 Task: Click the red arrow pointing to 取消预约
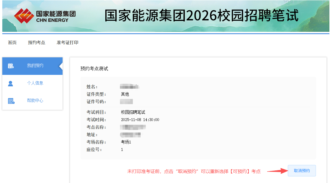[277, 171]
